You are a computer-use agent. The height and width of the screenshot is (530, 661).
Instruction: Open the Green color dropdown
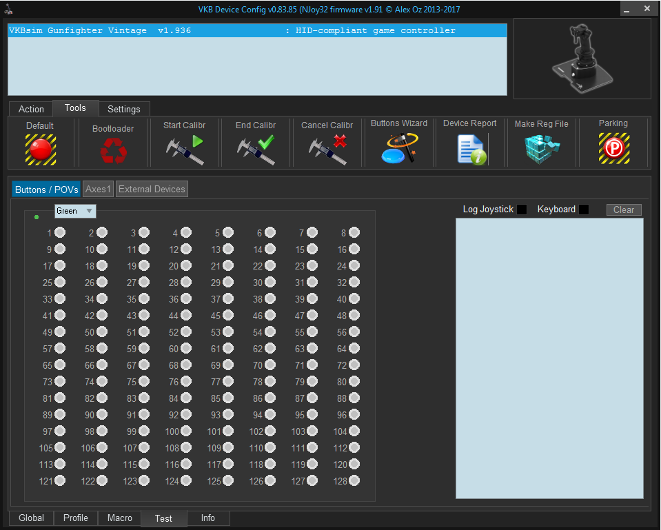pos(75,211)
